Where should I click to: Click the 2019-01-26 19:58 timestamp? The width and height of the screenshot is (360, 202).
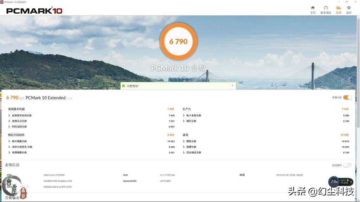tap(290, 175)
